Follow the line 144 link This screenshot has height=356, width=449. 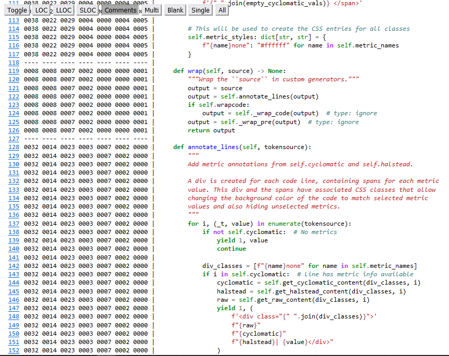pos(14,283)
